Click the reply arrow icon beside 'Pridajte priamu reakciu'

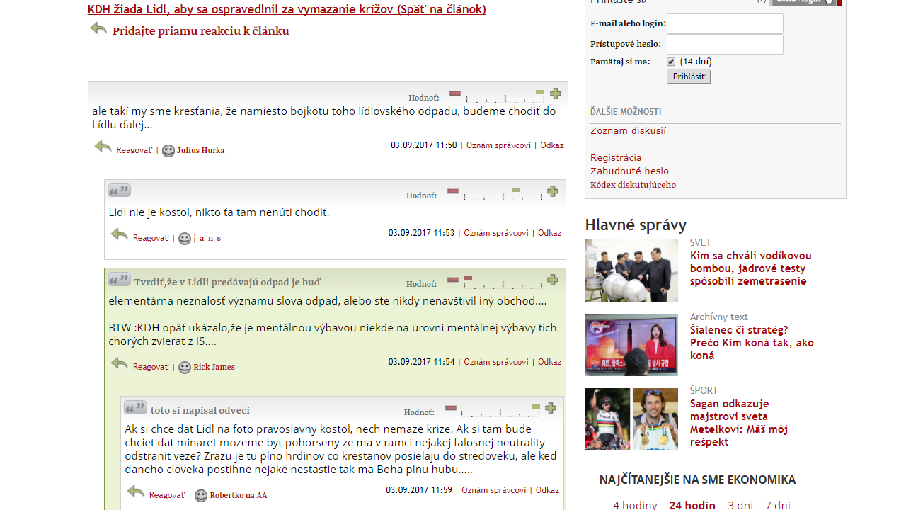[x=98, y=28]
